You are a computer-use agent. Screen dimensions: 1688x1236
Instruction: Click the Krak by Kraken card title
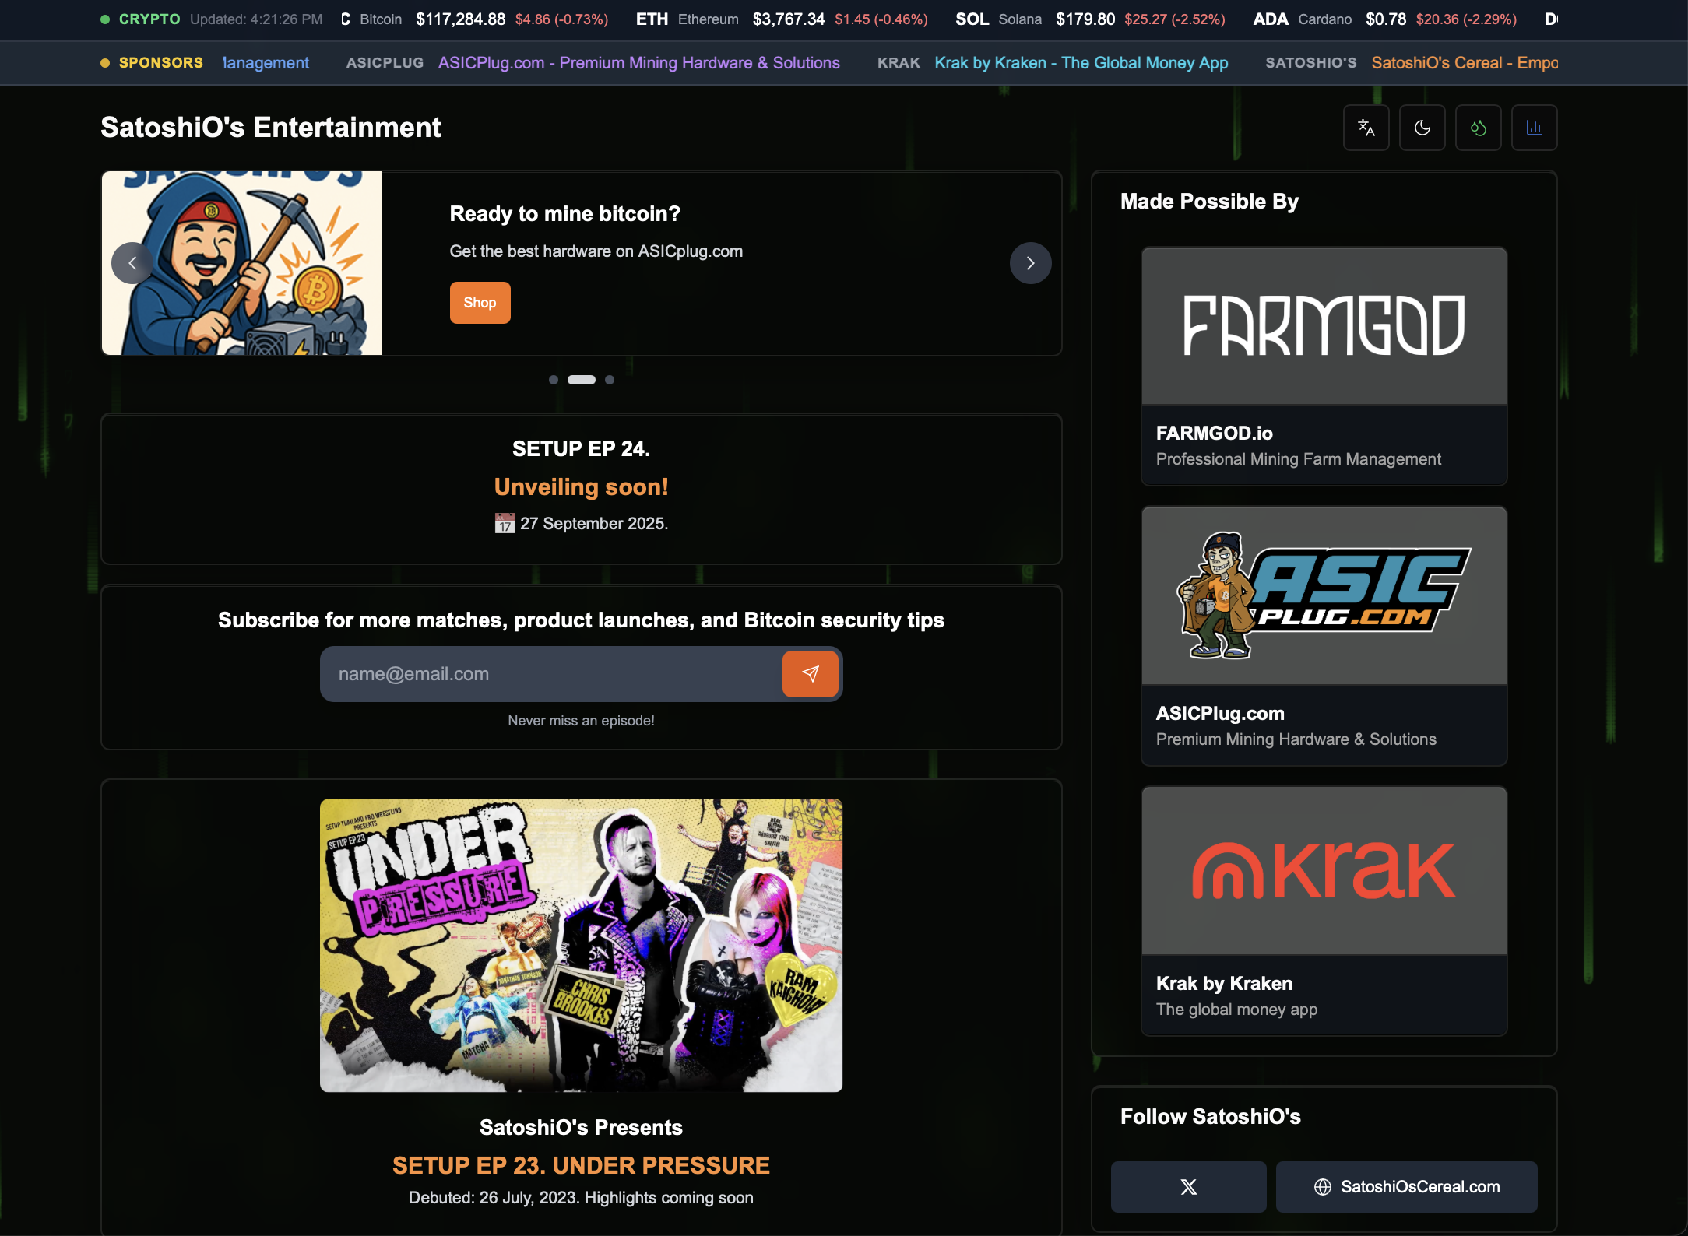point(1224,983)
